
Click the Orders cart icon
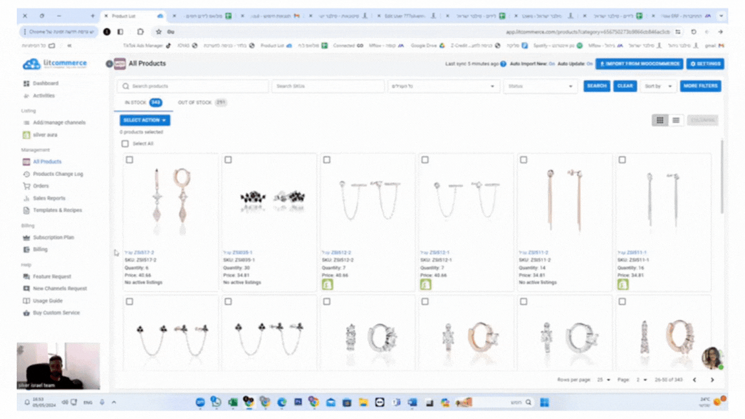tap(27, 186)
